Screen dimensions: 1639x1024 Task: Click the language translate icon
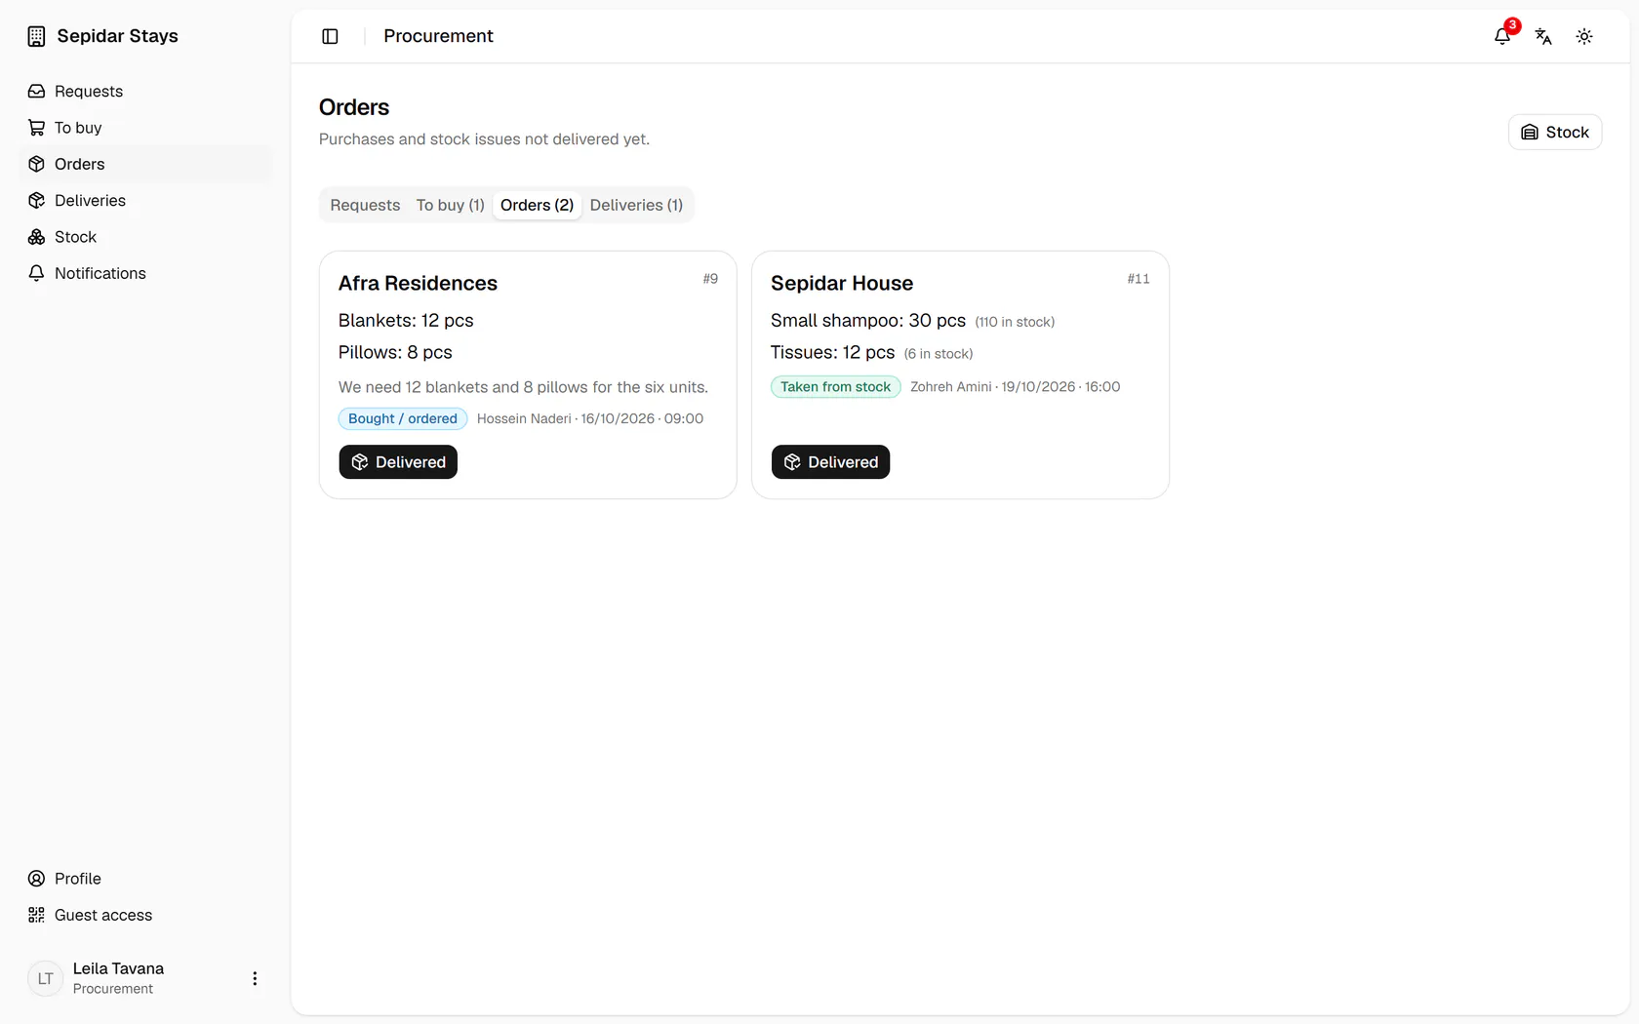pos(1543,36)
